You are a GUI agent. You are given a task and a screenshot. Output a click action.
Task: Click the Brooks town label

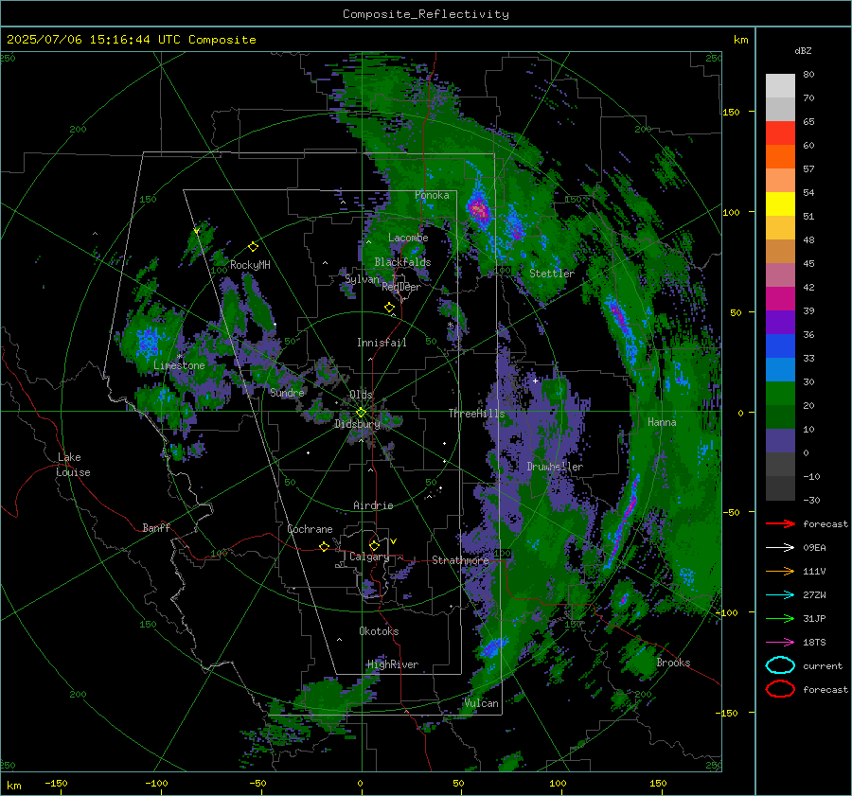pyautogui.click(x=673, y=663)
